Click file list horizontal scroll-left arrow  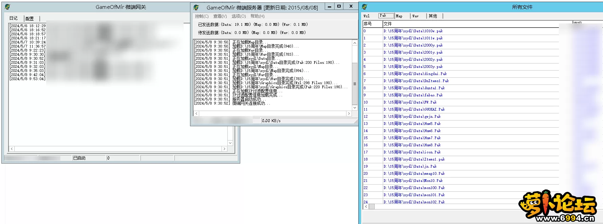coord(366,206)
